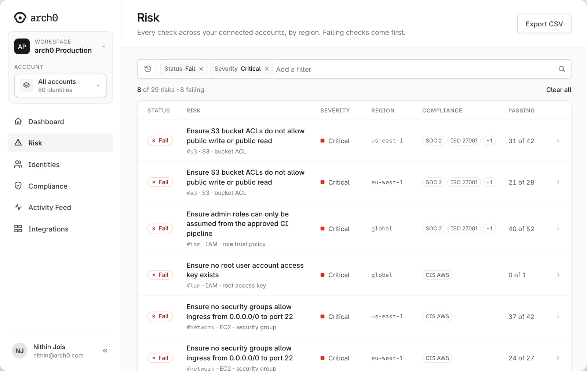Screen dimensions: 587x371
Task: Expand the All accounts selector
Action: point(61,86)
